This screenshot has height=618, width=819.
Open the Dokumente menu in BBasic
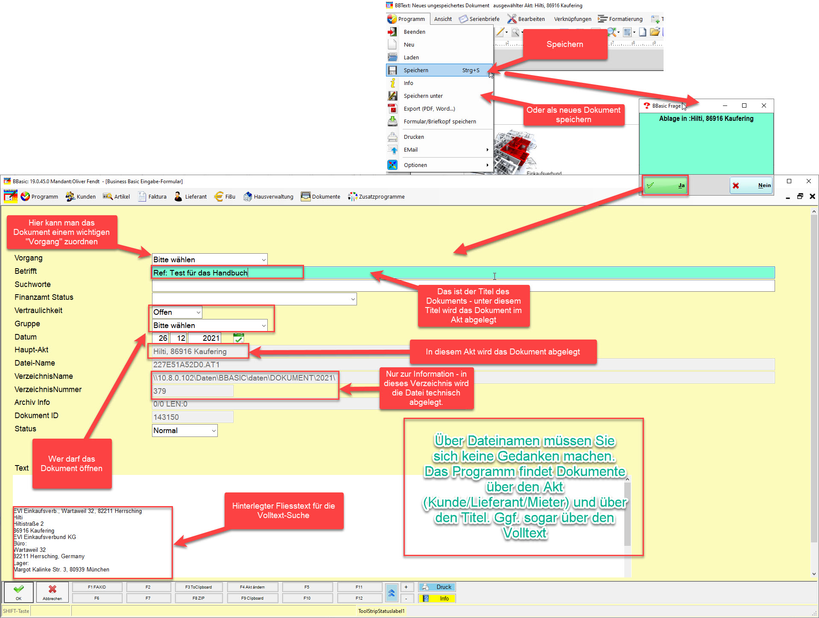[x=321, y=196]
